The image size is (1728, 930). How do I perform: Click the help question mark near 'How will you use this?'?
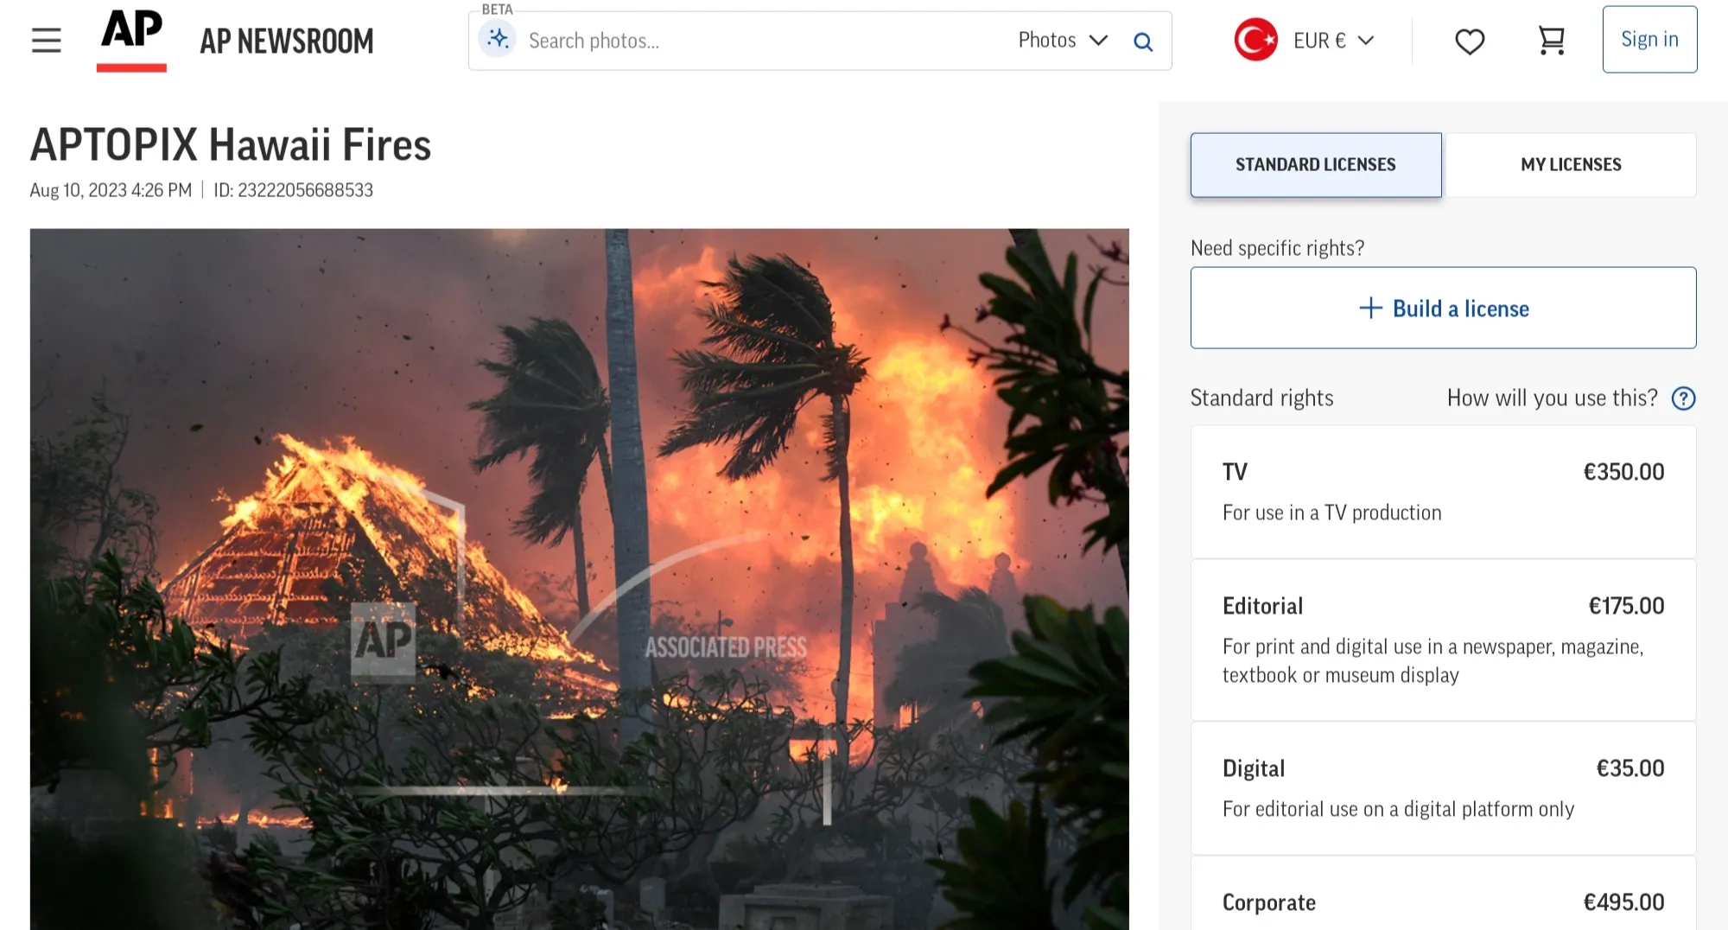point(1684,398)
